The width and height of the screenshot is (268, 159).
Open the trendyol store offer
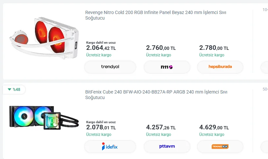[x=110, y=67]
